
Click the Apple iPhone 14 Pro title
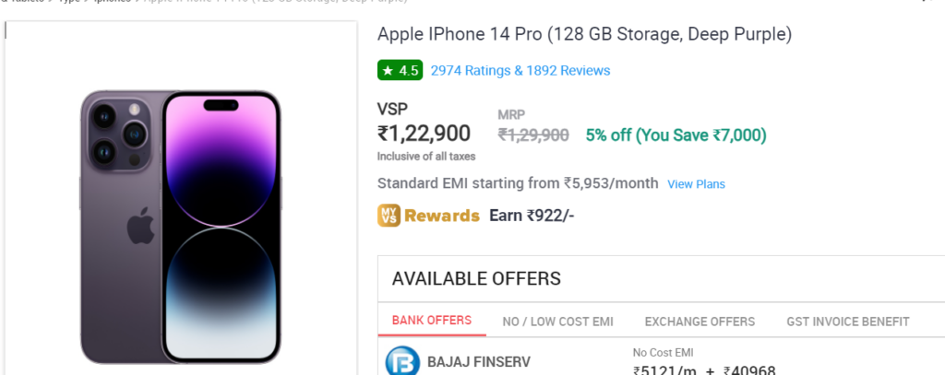point(584,35)
